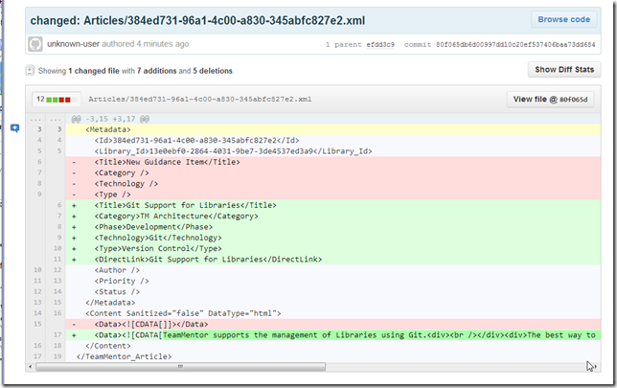The width and height of the screenshot is (617, 388).
Task: Click the removed line 6 Title New Guidance Item
Action: pos(166,162)
